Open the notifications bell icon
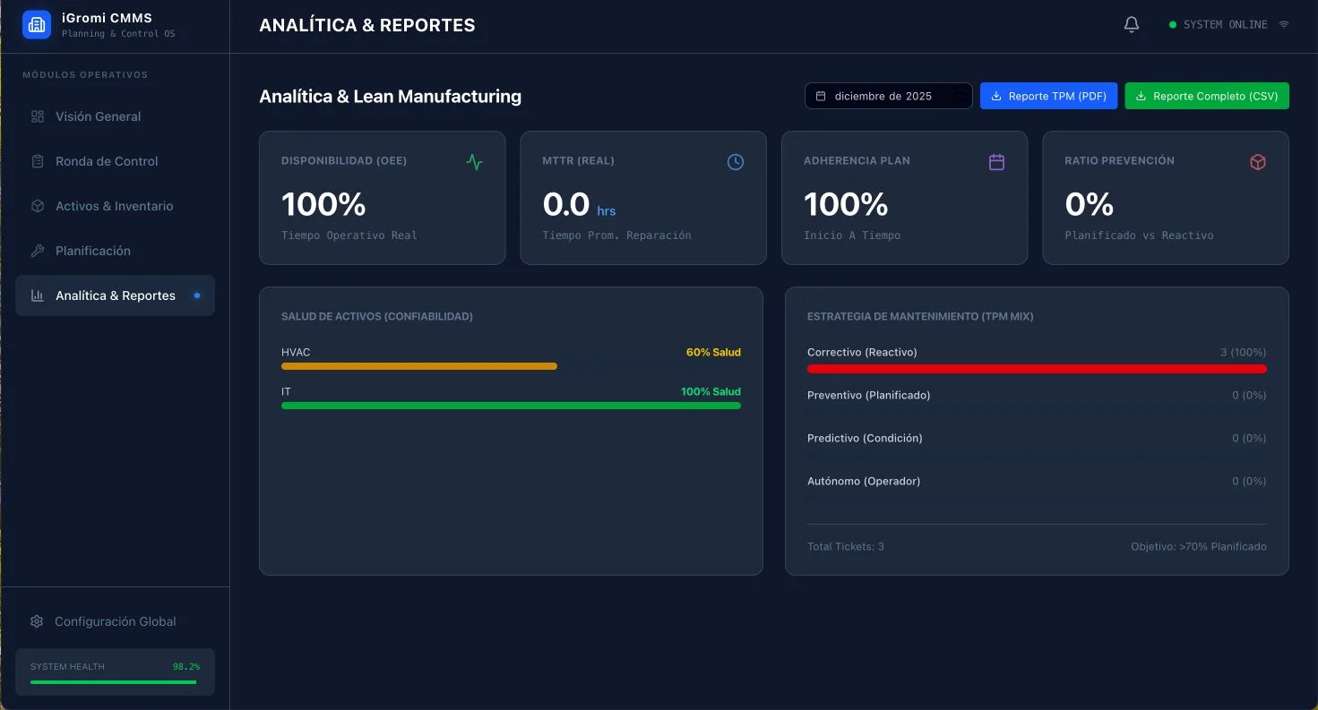This screenshot has width=1318, height=710. click(1131, 24)
